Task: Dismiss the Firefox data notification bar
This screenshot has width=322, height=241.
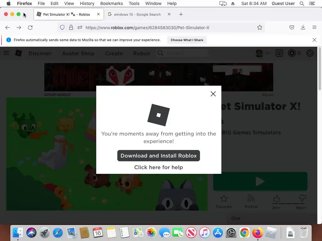Action: 314,40
